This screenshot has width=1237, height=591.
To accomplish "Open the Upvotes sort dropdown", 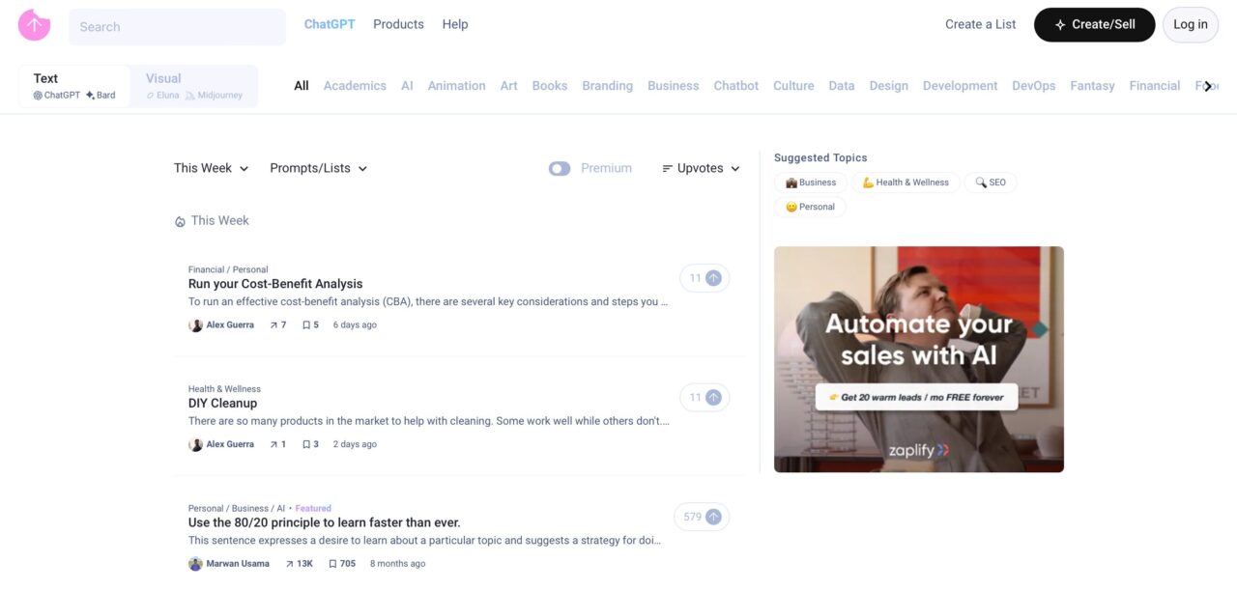I will click(x=702, y=168).
